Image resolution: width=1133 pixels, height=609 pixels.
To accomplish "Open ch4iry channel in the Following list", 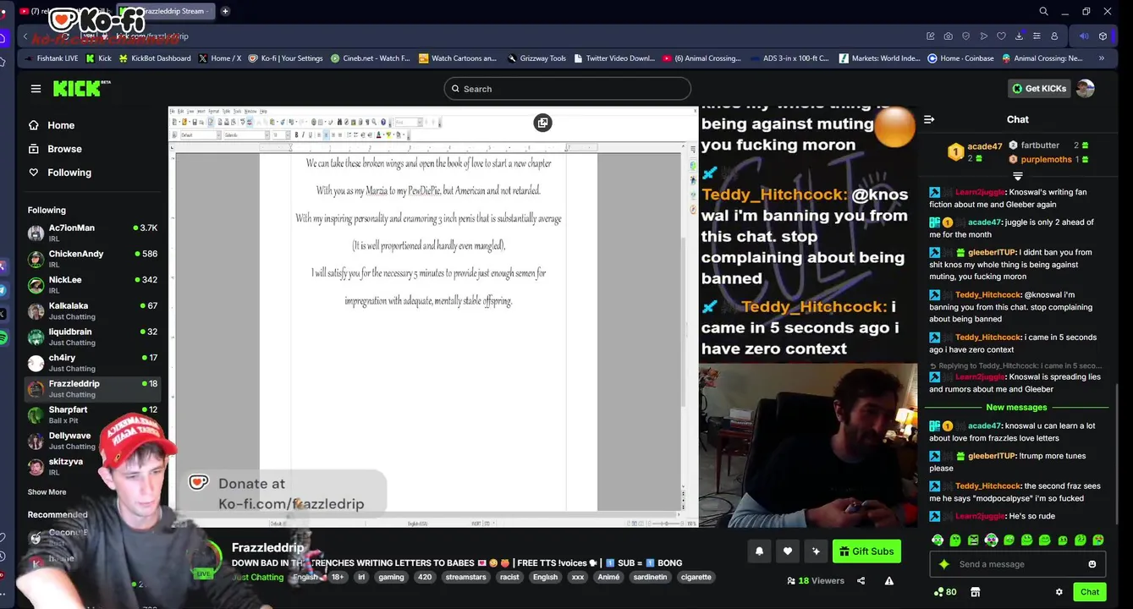I will 91,362.
